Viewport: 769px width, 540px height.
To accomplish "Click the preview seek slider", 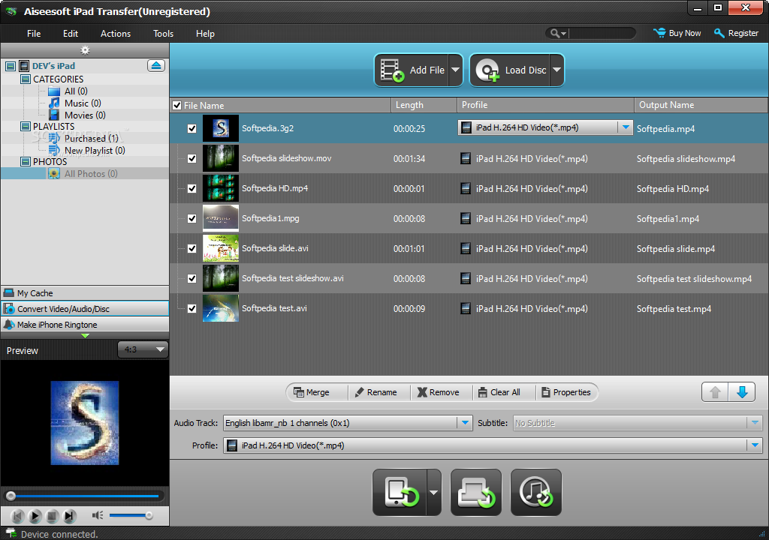I will (x=84, y=496).
